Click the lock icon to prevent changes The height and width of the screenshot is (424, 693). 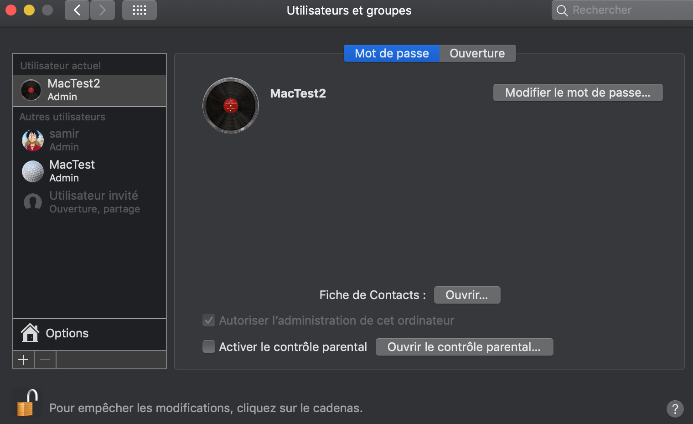[x=27, y=403]
